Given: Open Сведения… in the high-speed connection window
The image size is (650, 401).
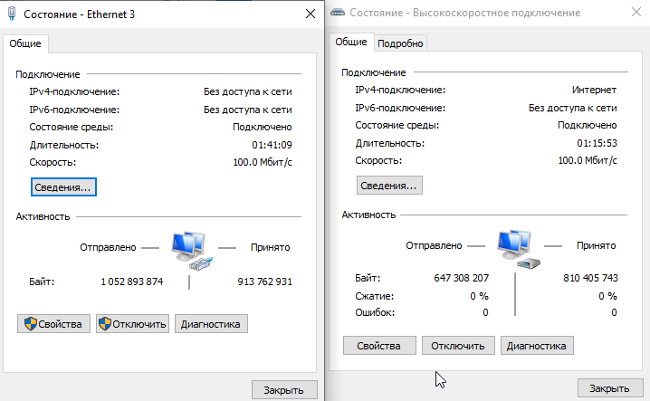Looking at the screenshot, I should pyautogui.click(x=389, y=186).
